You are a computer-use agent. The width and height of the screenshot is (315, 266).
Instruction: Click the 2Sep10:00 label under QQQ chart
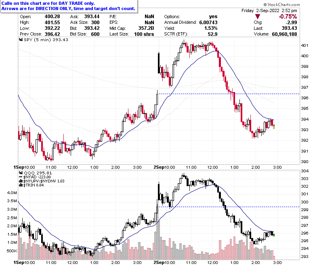(x=164, y=263)
